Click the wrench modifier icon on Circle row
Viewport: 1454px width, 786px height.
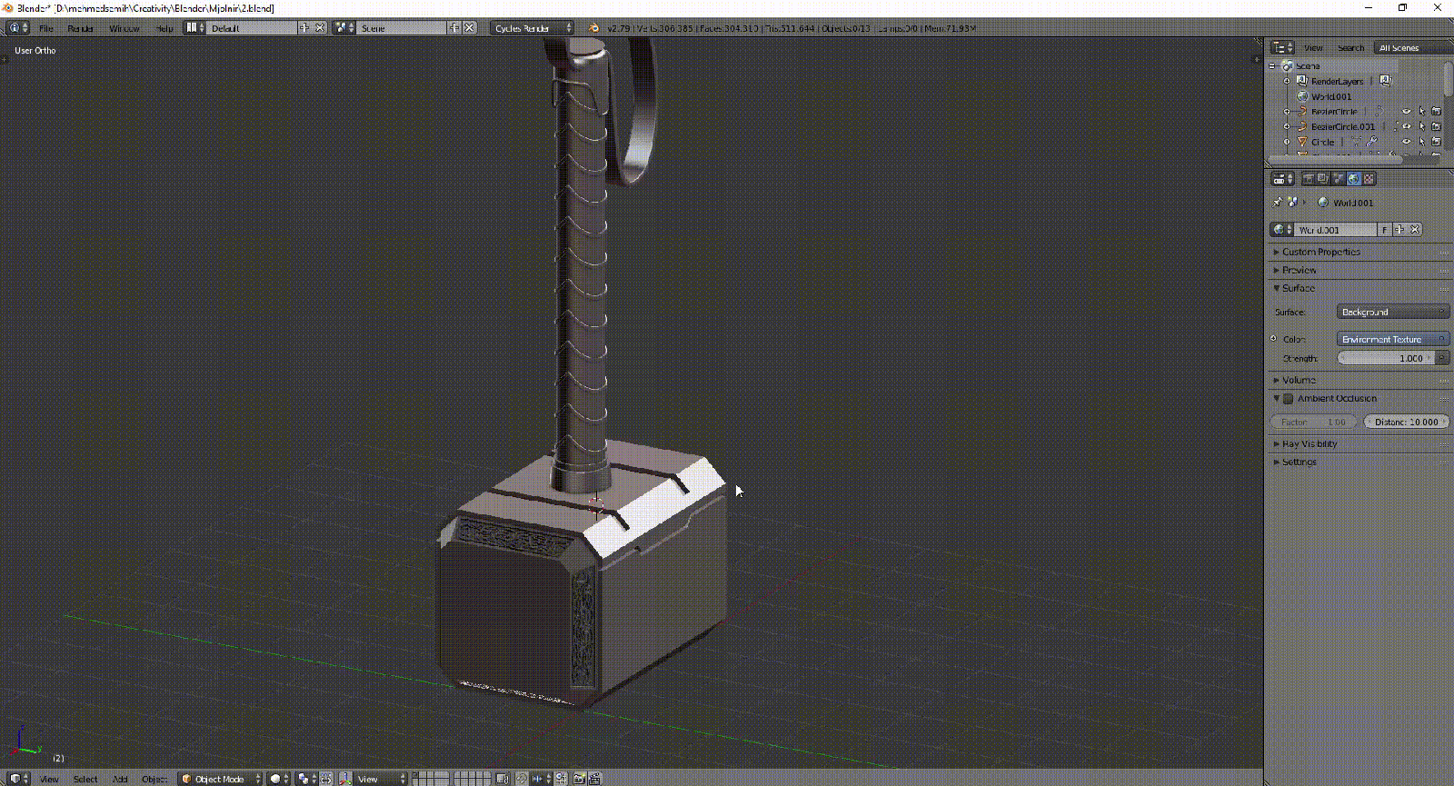point(1372,142)
